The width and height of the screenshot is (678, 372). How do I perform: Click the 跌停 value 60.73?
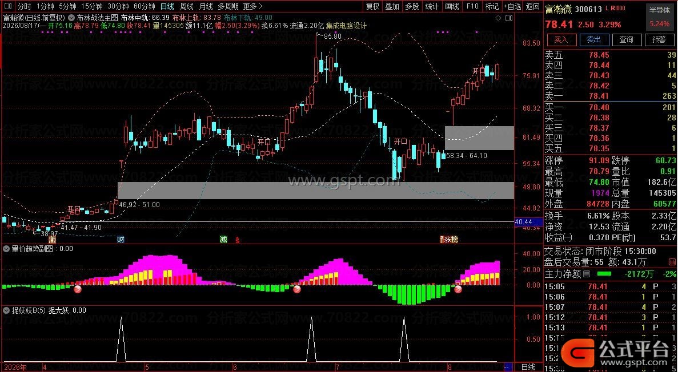pos(665,161)
